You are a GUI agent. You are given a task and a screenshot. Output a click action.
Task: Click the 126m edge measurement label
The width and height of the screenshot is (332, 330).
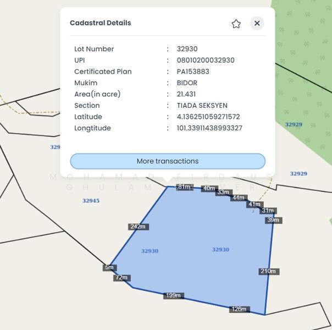[x=239, y=309]
